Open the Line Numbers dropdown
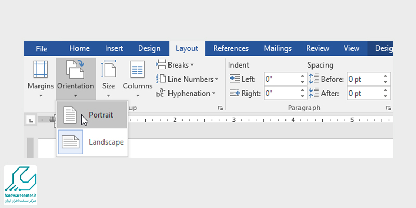416x208 pixels. click(188, 79)
